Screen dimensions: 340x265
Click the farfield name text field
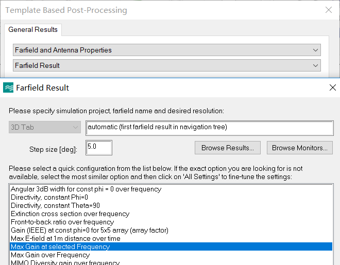coord(210,128)
